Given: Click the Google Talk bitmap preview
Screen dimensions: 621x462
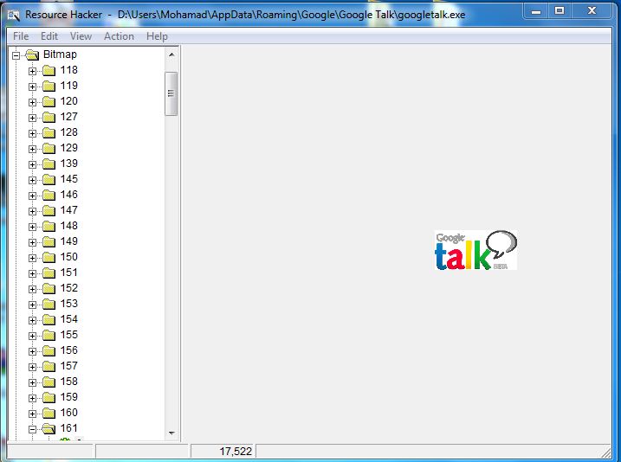Looking at the screenshot, I should [475, 250].
